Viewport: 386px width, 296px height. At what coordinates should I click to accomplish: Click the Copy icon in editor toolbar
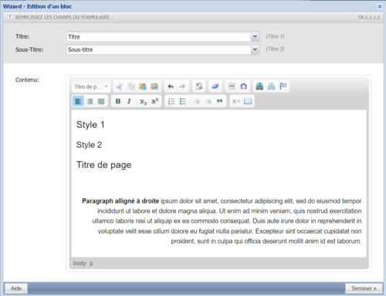click(x=131, y=86)
